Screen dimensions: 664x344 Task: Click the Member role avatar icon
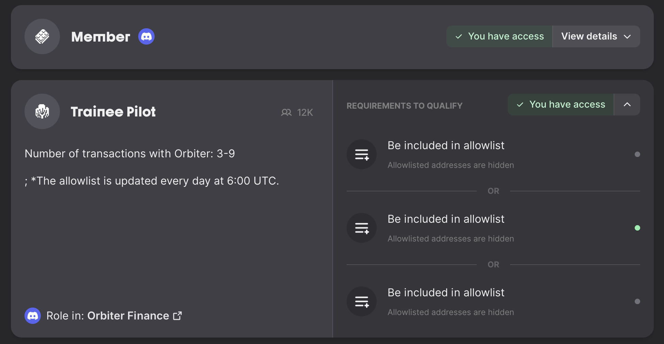point(42,36)
